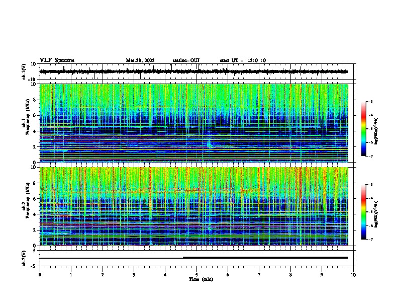
Task: Click the "4" kHz tick of ch.2 spectrogram
Action: click(x=35, y=214)
